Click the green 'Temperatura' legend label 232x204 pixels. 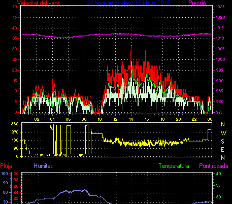point(174,166)
